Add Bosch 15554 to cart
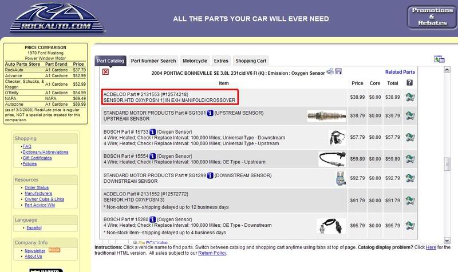This screenshot has width=458, height=272. click(x=410, y=159)
